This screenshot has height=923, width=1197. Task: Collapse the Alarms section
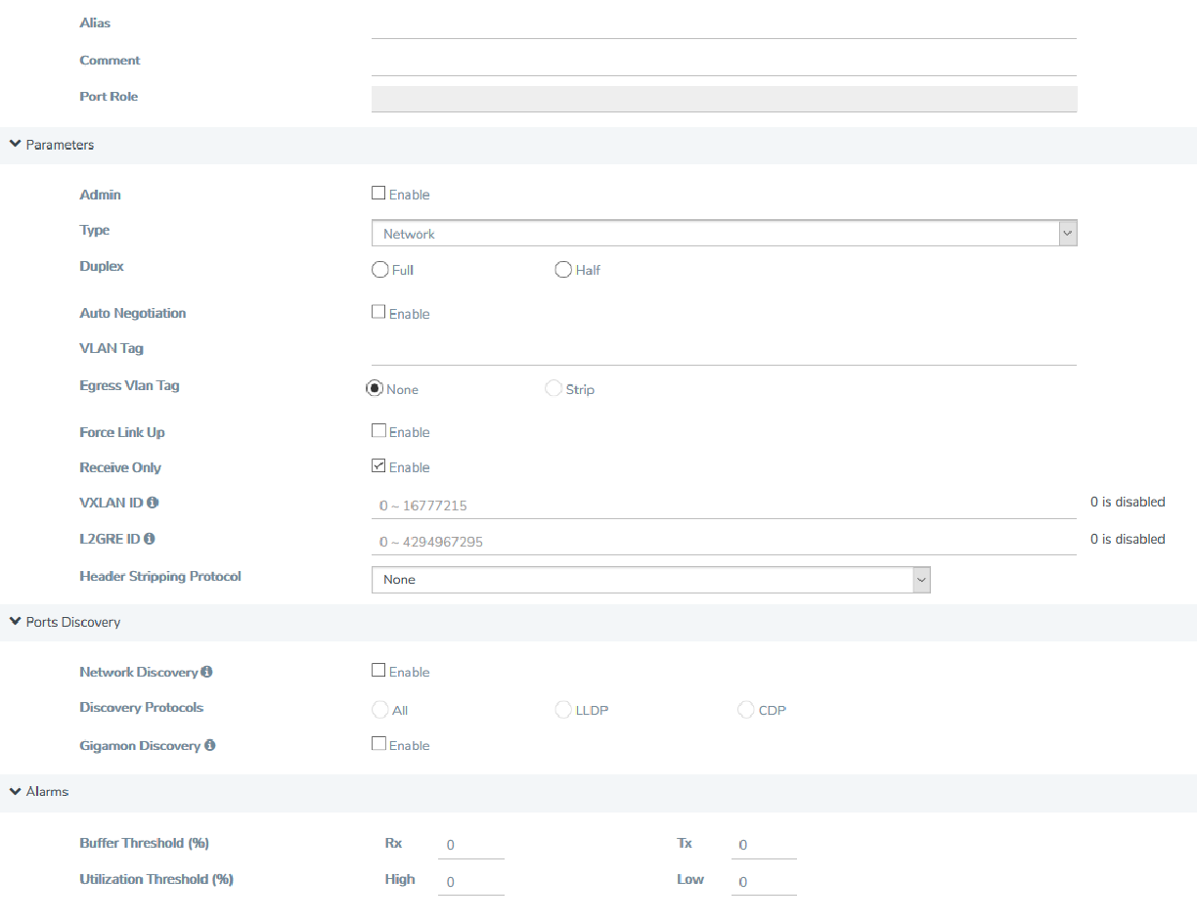coord(15,791)
